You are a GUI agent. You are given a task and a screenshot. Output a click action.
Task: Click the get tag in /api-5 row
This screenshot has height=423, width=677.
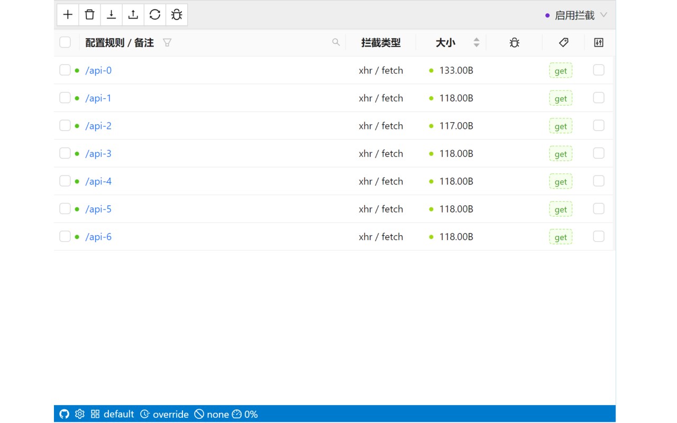561,209
